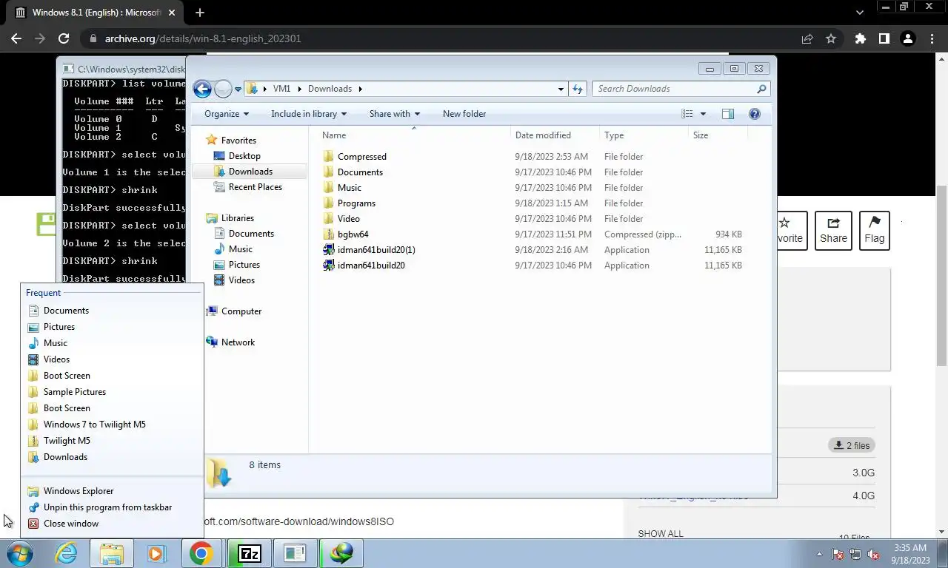Viewport: 948px width, 568px height.
Task: Open the Organize dropdown menu
Action: click(227, 114)
